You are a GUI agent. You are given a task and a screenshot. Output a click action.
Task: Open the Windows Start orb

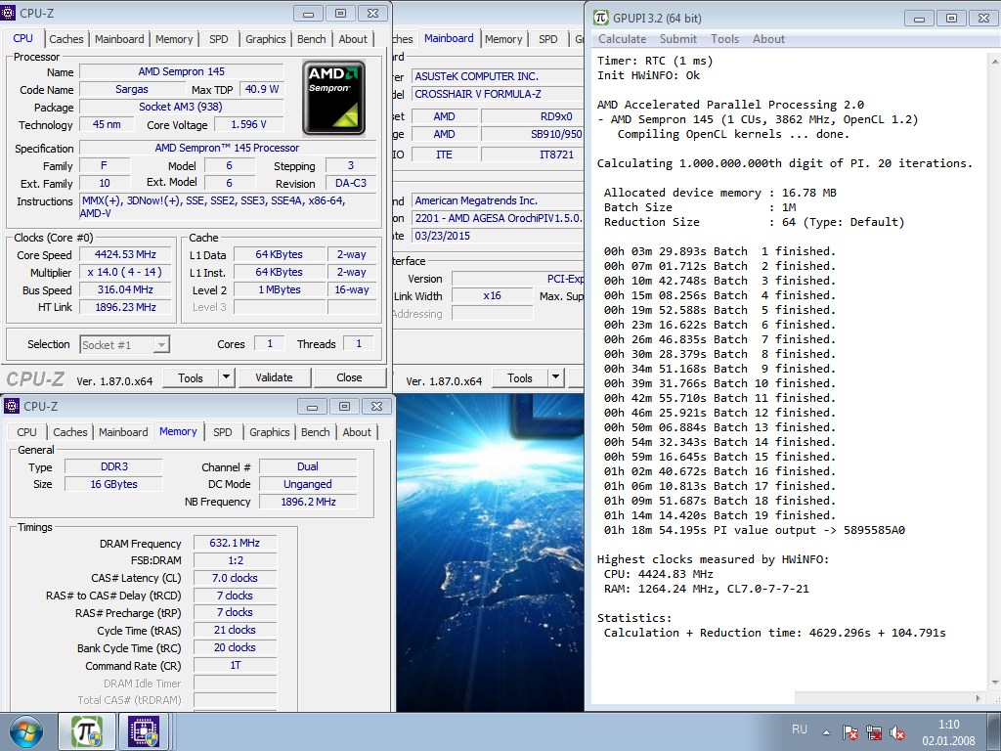(26, 731)
